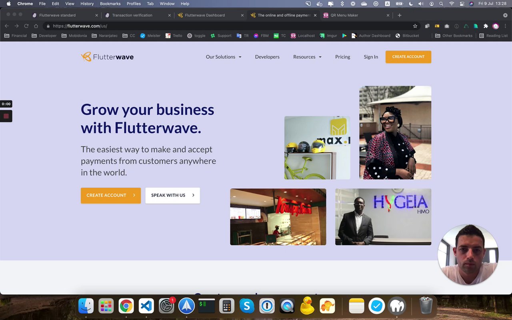512x320 pixels.
Task: Open Visual Studio Code from the dock
Action: 146,306
